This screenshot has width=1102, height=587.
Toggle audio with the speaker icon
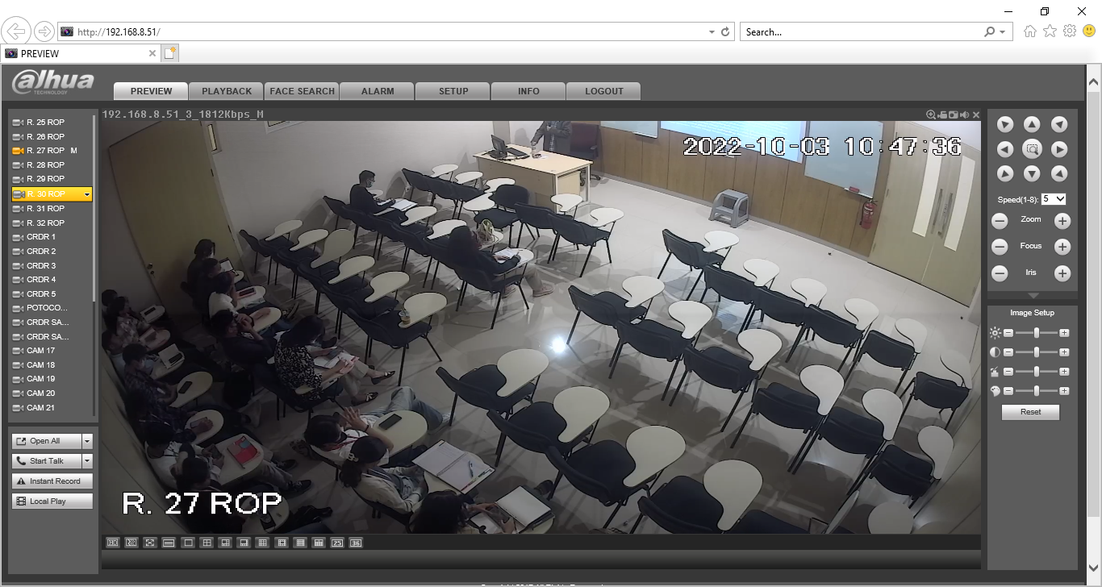964,115
